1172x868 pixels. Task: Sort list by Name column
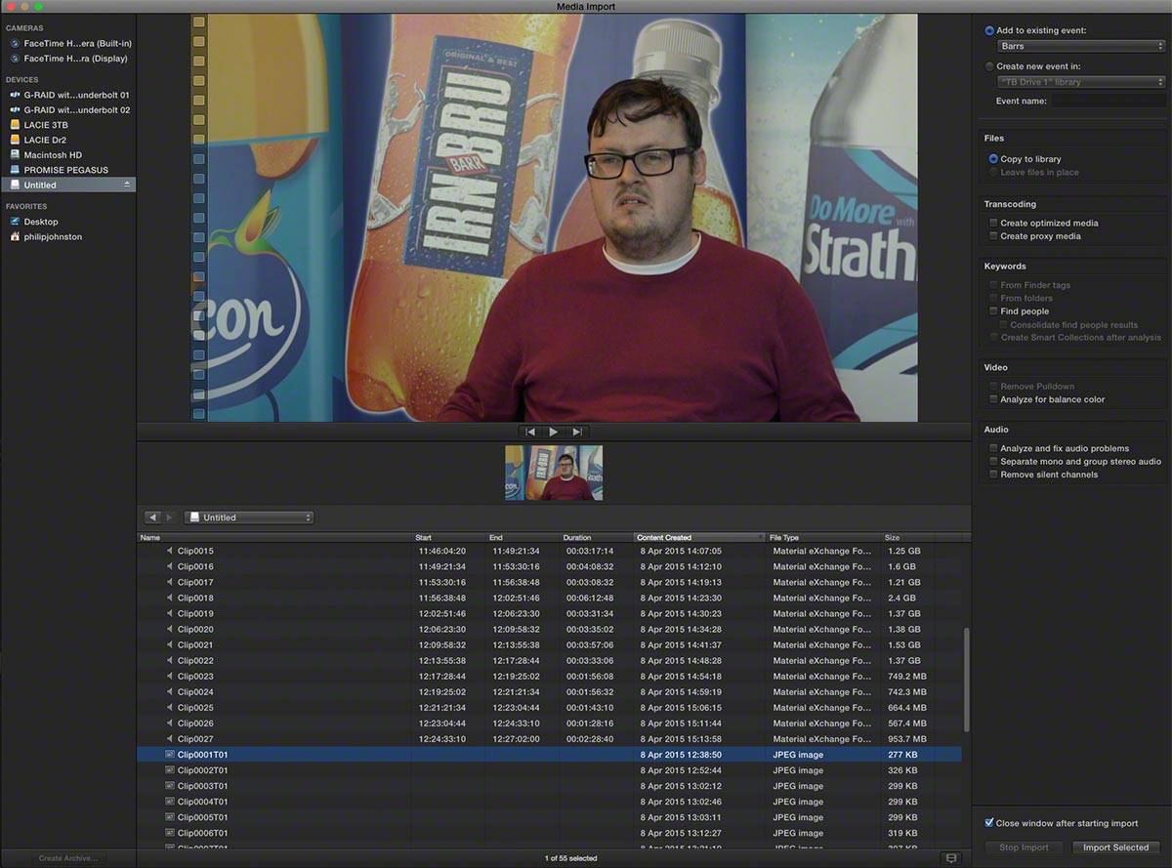[x=274, y=538]
